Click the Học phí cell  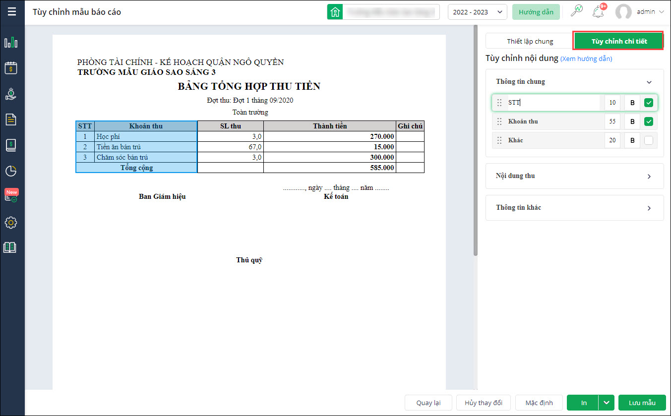tap(146, 136)
